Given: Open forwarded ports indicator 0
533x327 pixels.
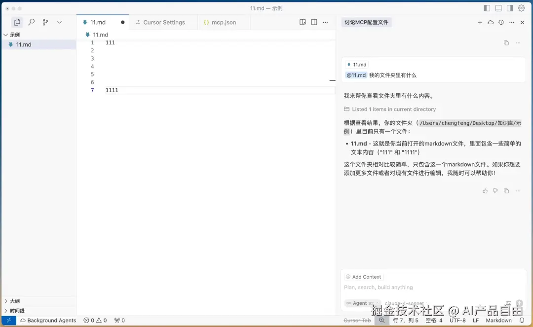Looking at the screenshot, I should point(119,320).
